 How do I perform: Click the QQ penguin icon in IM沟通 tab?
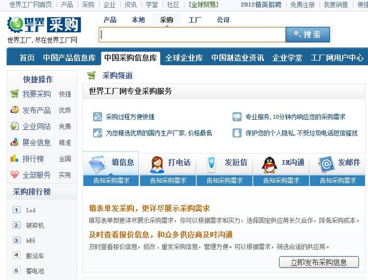coord(269,165)
